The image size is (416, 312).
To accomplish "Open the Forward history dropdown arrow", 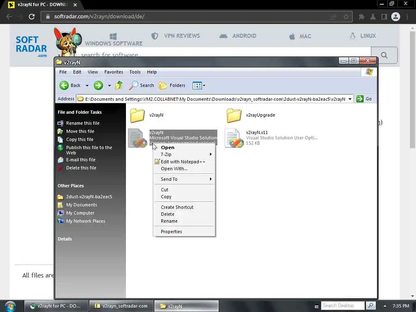I will coord(109,86).
